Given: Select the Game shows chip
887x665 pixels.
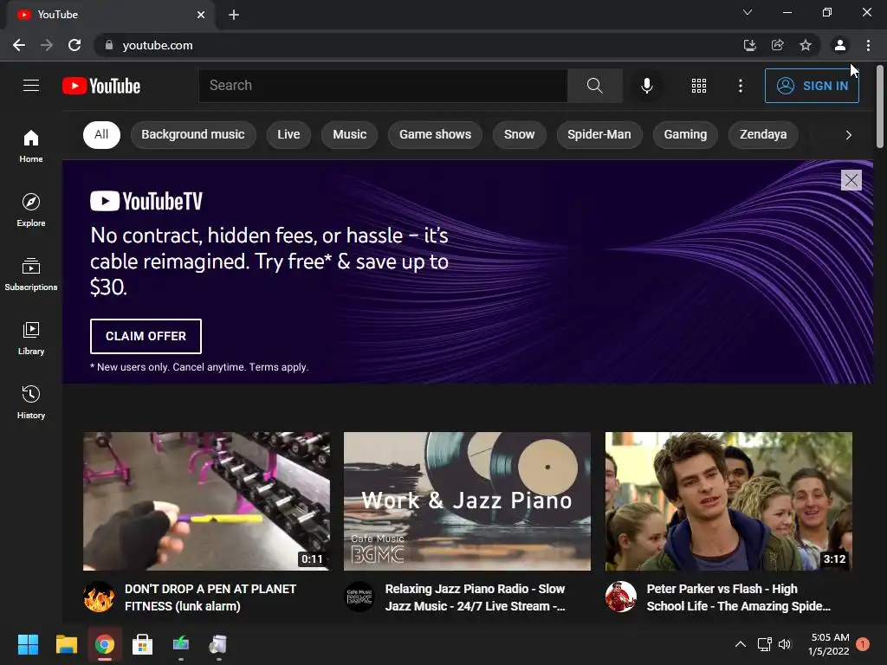Looking at the screenshot, I should (435, 134).
